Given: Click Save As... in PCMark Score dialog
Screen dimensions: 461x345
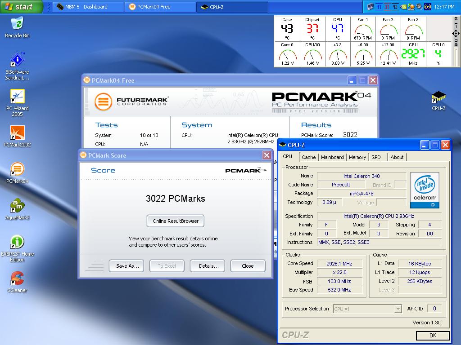Looking at the screenshot, I should pyautogui.click(x=127, y=266).
